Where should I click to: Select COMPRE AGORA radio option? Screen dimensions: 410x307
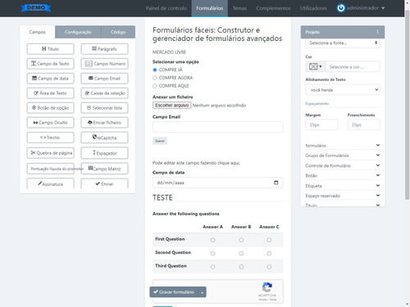coord(155,78)
